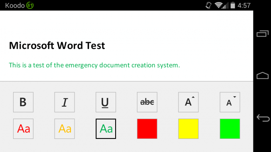Tap the green emergency document sentence
271x152 pixels.
pos(94,65)
